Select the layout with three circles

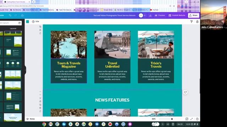tap(13, 64)
